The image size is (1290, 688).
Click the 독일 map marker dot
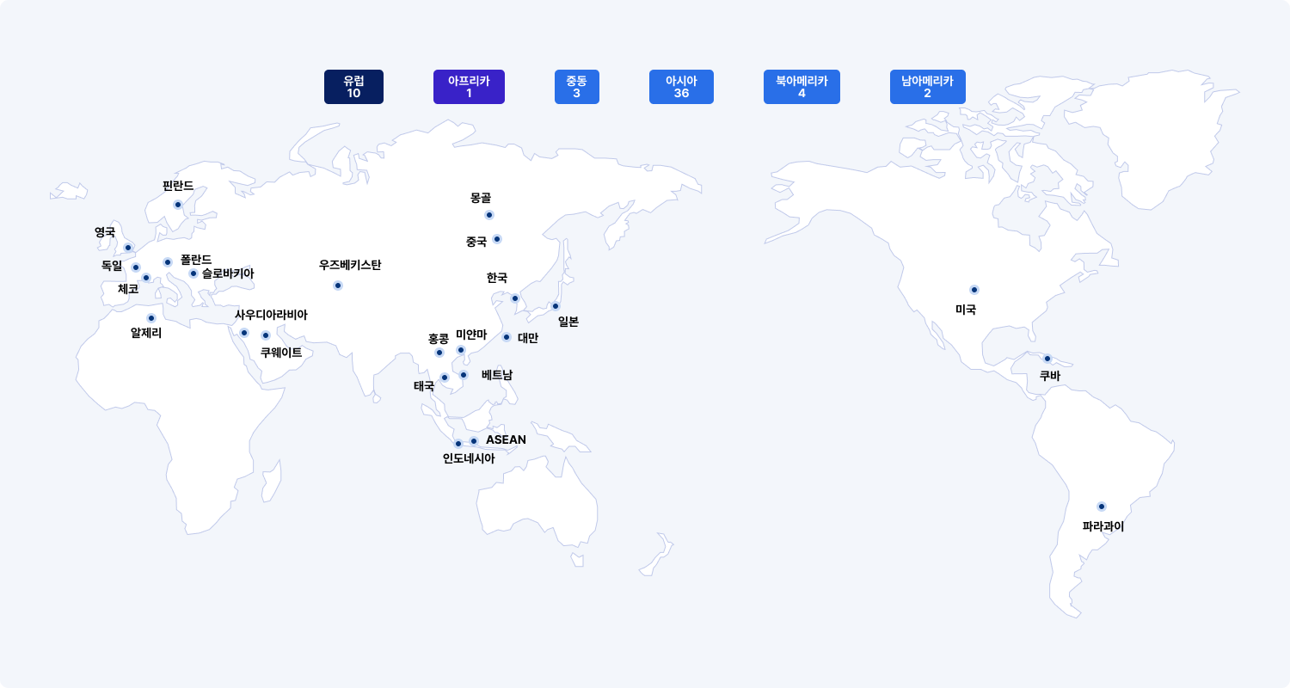click(x=136, y=267)
